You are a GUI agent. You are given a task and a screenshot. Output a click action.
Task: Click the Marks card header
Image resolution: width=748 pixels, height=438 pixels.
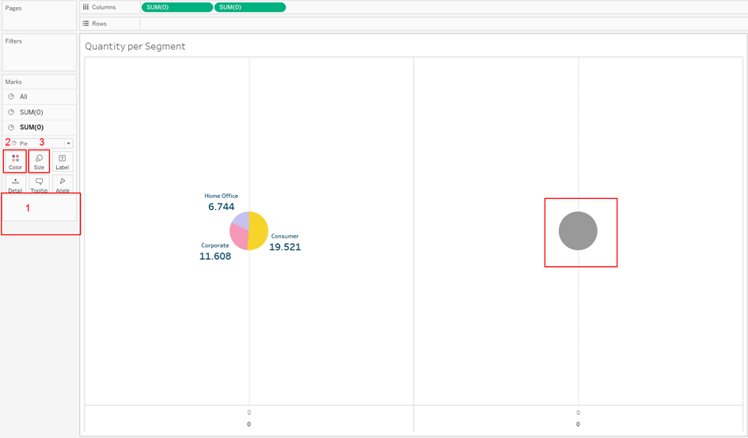(13, 82)
